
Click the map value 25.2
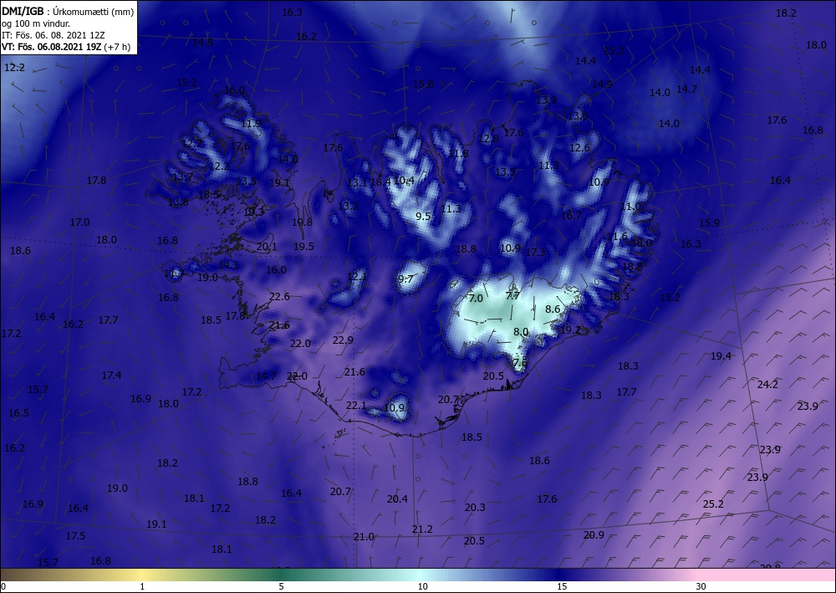tap(713, 504)
